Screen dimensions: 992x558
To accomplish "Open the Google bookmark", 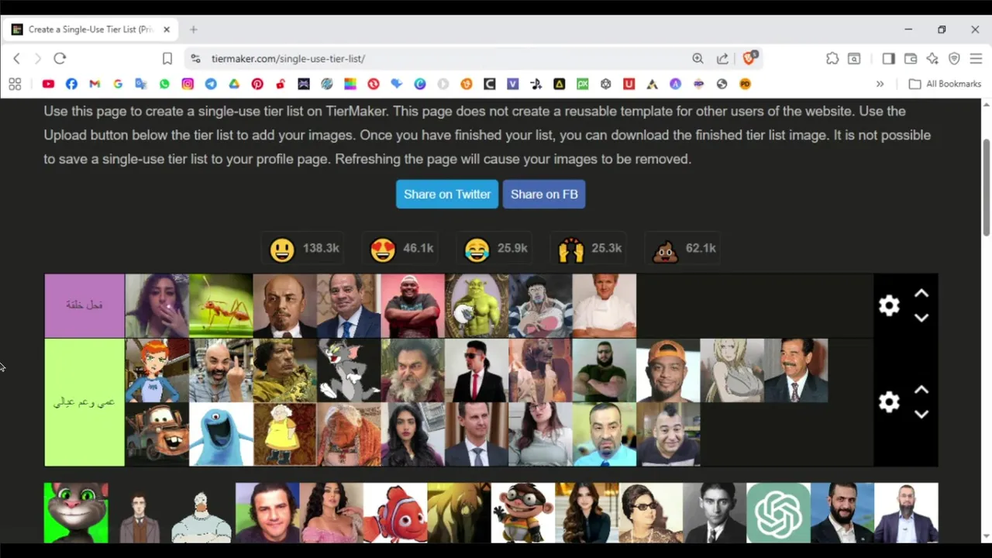I will 118,84.
